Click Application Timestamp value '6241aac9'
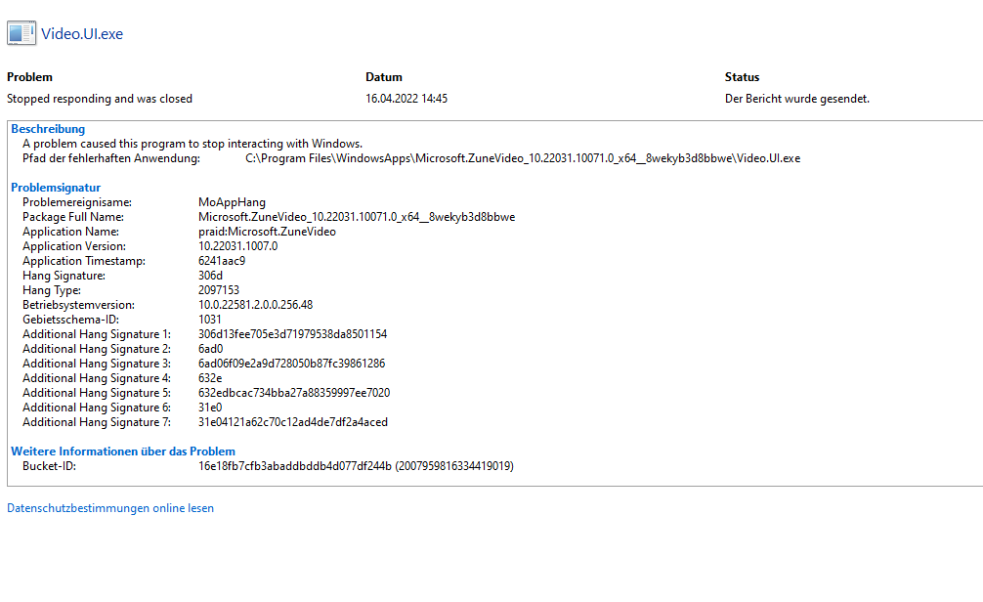Screen dimensions: 983x602 (x=222, y=261)
